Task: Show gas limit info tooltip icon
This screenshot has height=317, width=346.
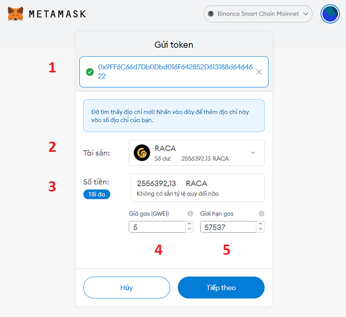Action: pos(261,213)
